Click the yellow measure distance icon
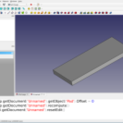 click(29, 9)
